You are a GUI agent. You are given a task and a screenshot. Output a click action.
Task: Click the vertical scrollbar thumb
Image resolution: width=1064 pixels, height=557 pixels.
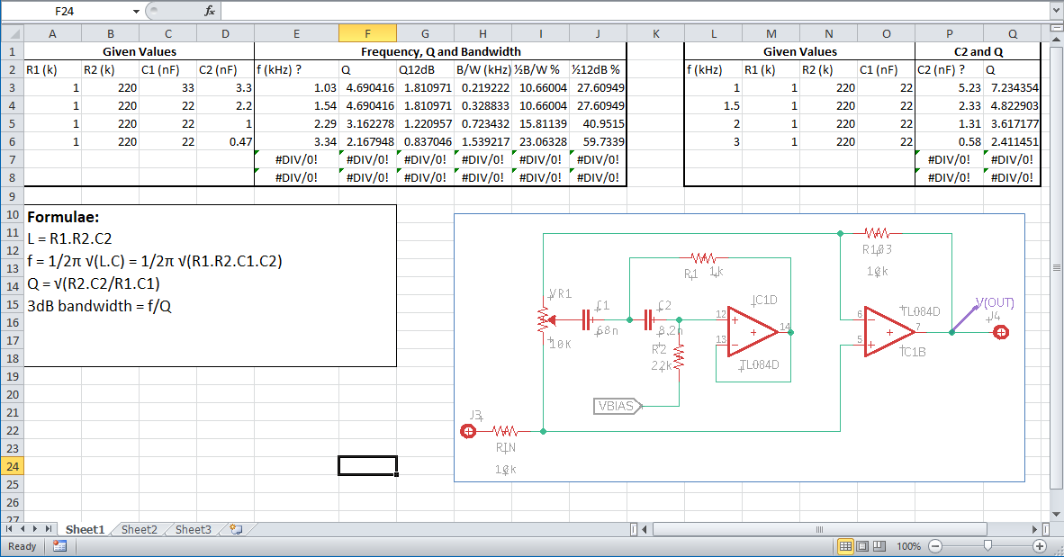(x=1056, y=267)
